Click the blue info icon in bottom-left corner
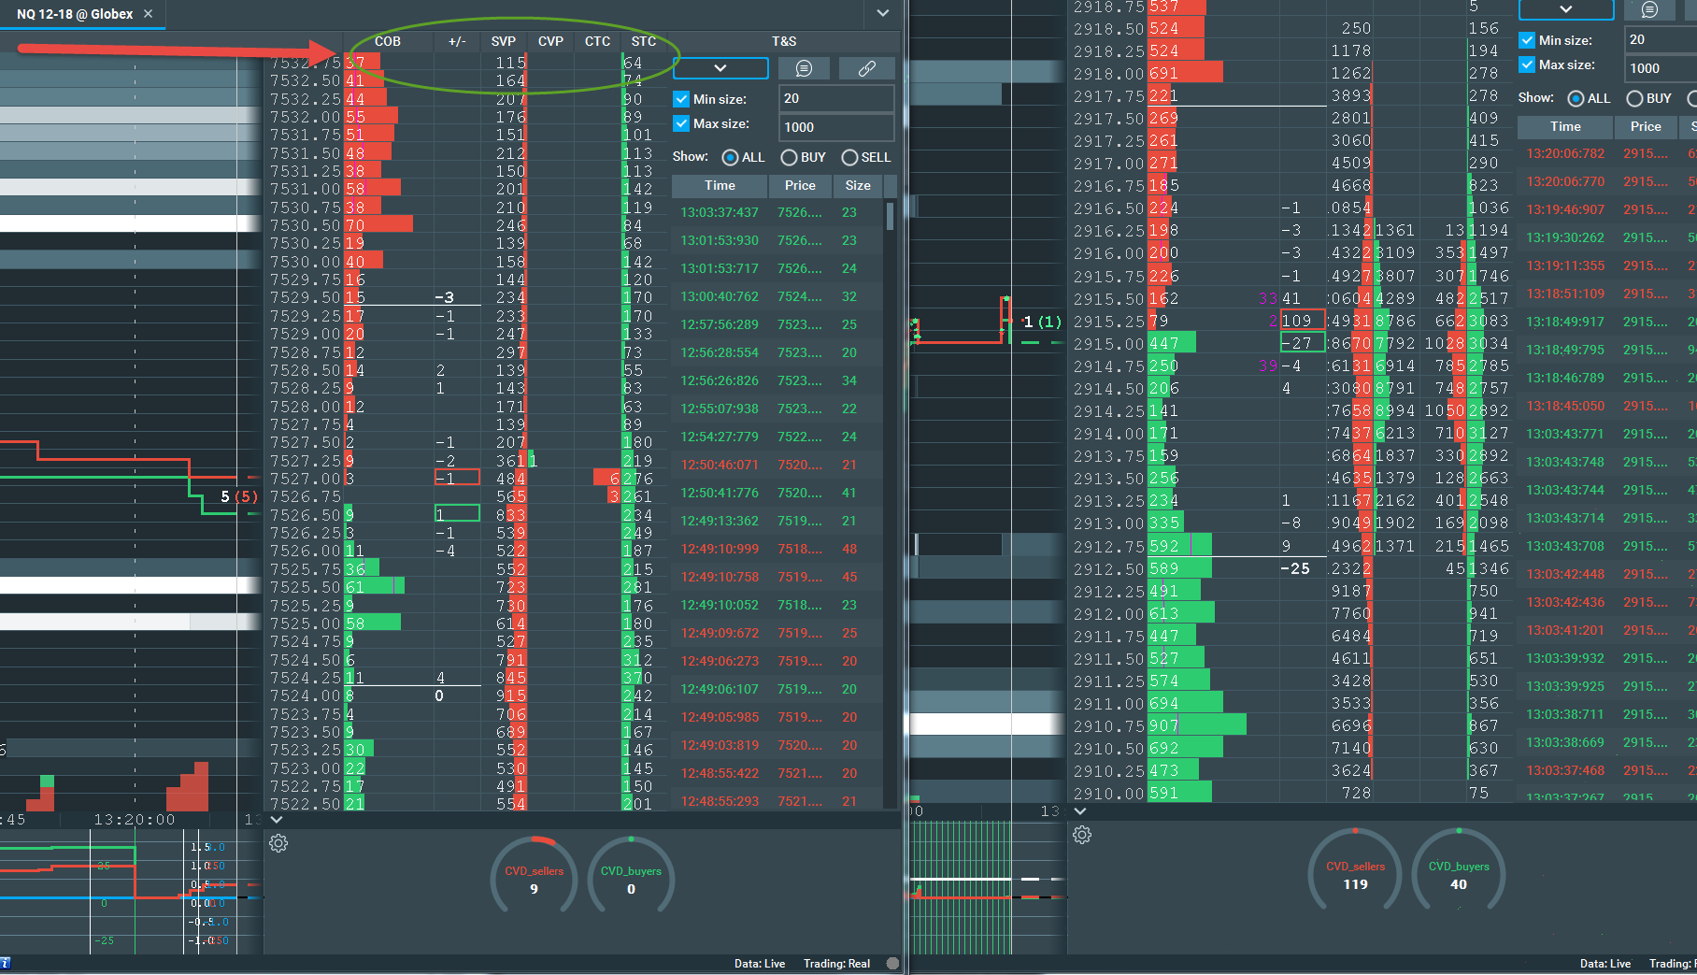 (5, 963)
